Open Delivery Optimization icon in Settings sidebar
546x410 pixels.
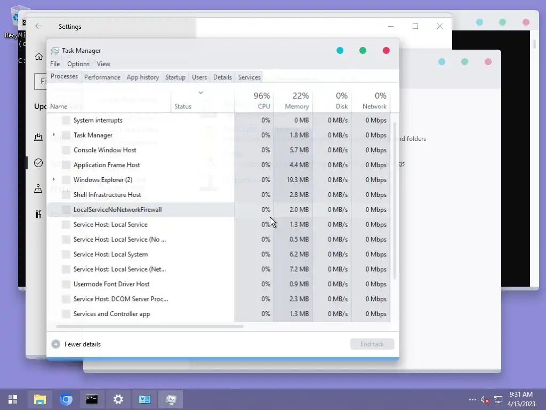tap(38, 137)
